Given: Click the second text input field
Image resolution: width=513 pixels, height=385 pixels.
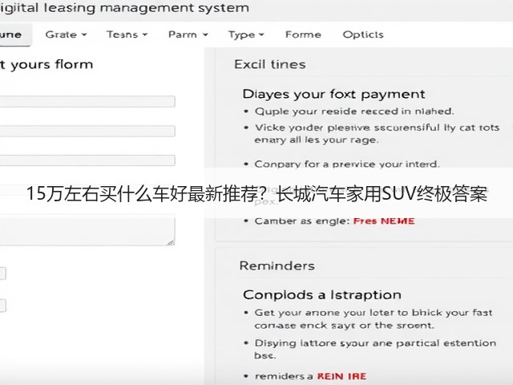Looking at the screenshot, I should 87,131.
